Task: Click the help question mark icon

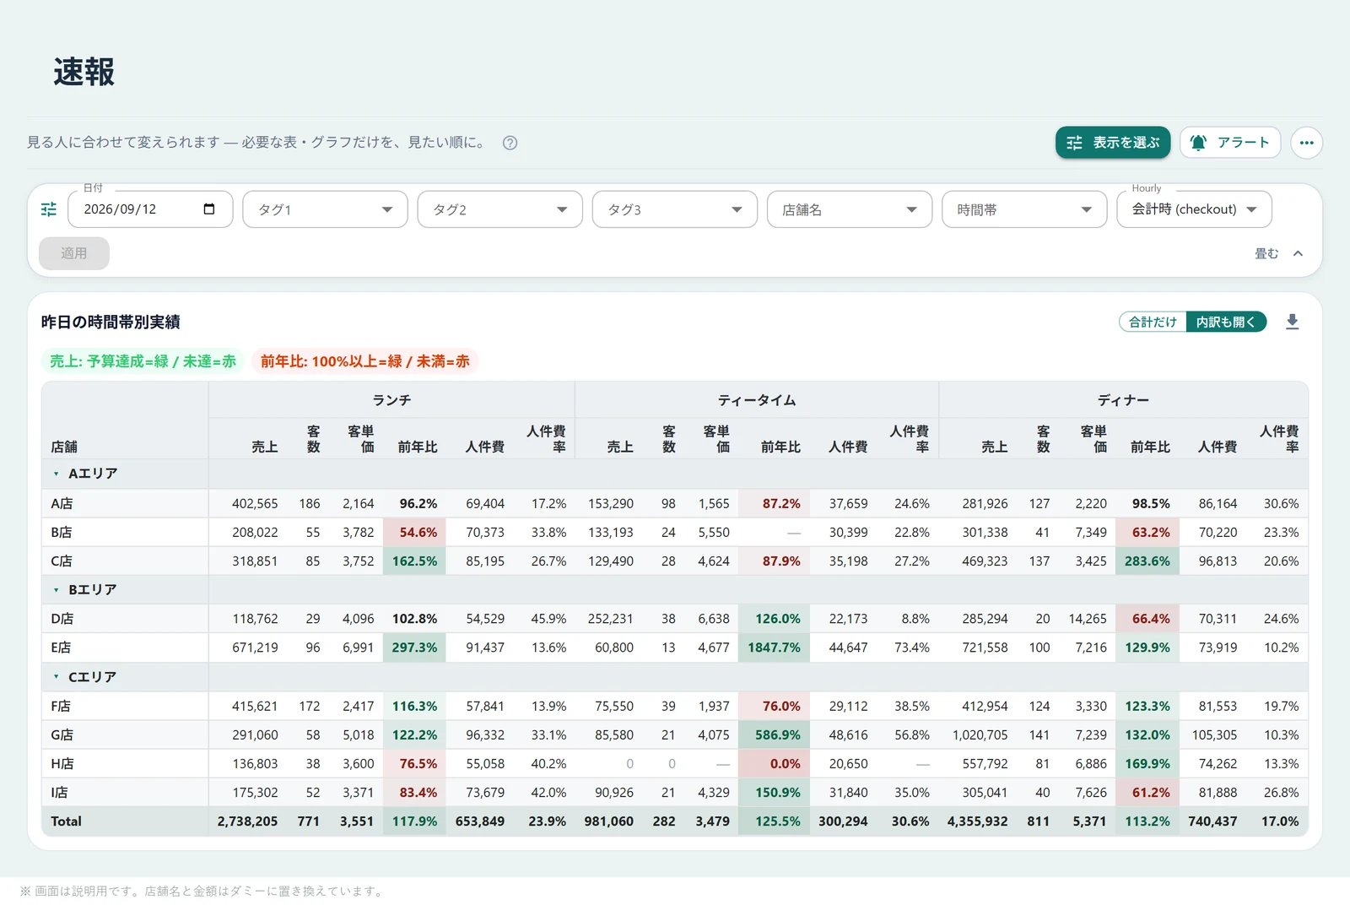Action: click(510, 143)
